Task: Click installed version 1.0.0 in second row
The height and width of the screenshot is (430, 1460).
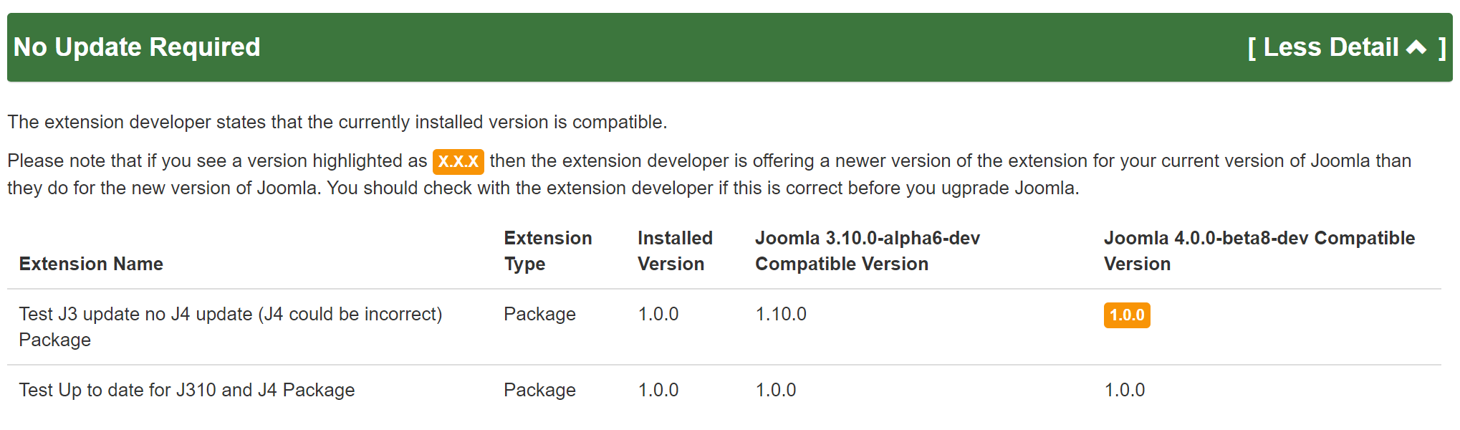Action: pyautogui.click(x=658, y=390)
